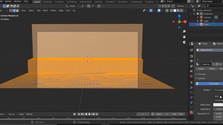This screenshot has width=223, height=125.
Task: Open the Object Constraints properties tab
Action: pyautogui.click(x=191, y=102)
